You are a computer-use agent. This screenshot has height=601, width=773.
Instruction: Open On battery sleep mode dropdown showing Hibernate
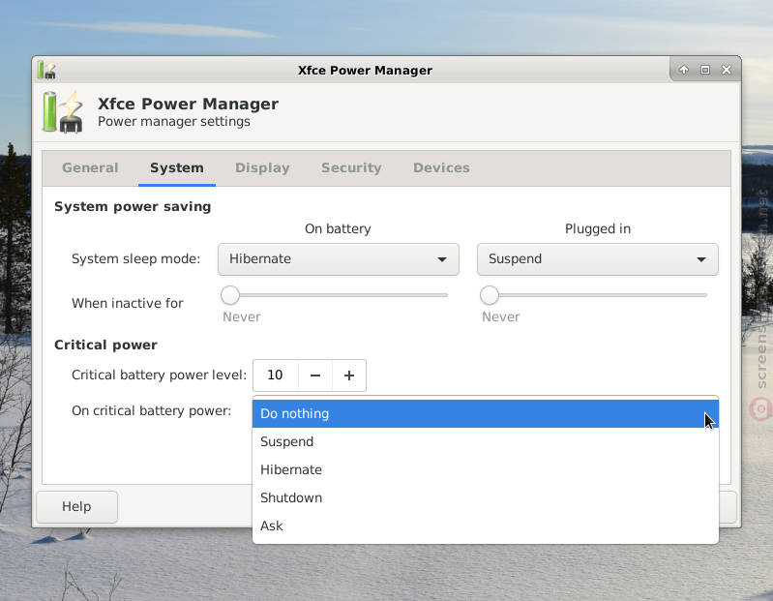[x=339, y=259]
